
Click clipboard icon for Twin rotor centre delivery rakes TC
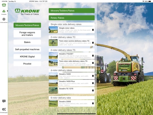(x=93, y=42)
